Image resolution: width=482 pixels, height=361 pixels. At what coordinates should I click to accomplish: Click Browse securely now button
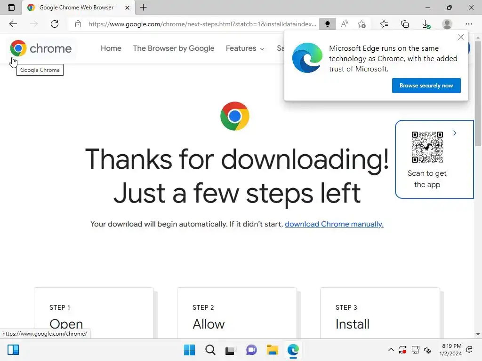[426, 86]
